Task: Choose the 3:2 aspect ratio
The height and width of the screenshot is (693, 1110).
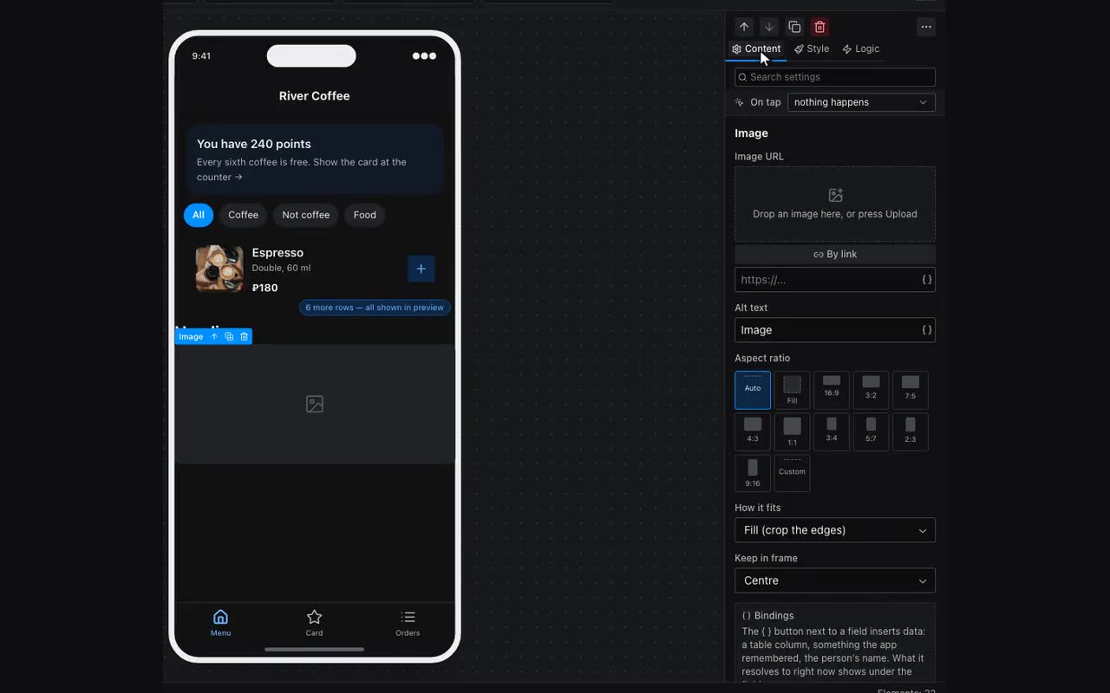Action: [871, 390]
